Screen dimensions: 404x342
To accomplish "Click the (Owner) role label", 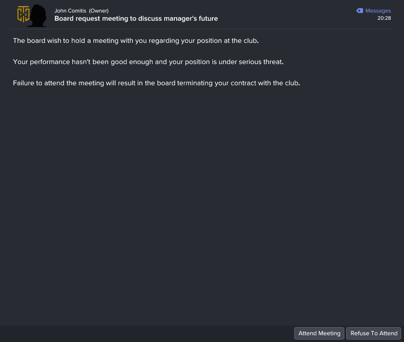I will tap(99, 11).
